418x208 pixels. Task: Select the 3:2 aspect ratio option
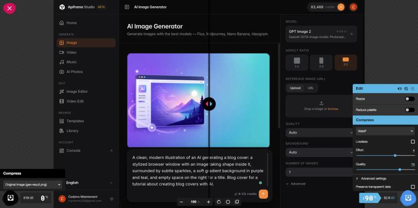click(x=345, y=63)
